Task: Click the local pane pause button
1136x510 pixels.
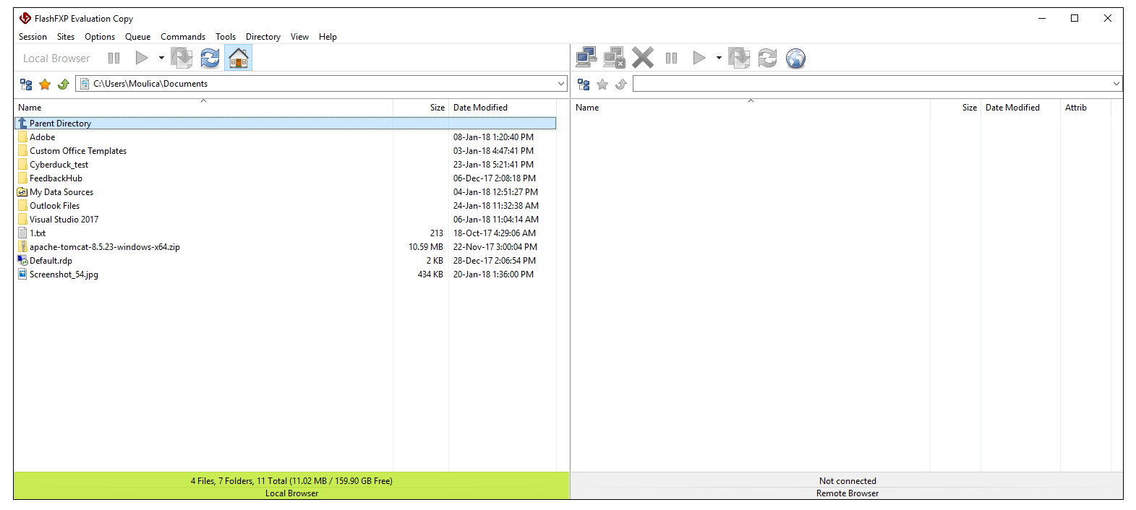Action: (114, 58)
